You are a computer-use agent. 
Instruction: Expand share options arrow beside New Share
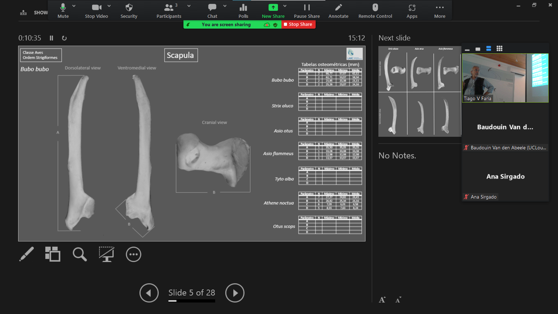[x=285, y=6]
